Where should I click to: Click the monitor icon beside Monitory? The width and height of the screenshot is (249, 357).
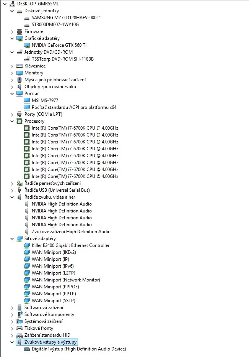tap(20, 73)
